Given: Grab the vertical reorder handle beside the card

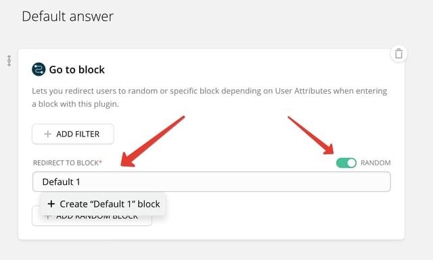Looking at the screenshot, I should point(9,61).
